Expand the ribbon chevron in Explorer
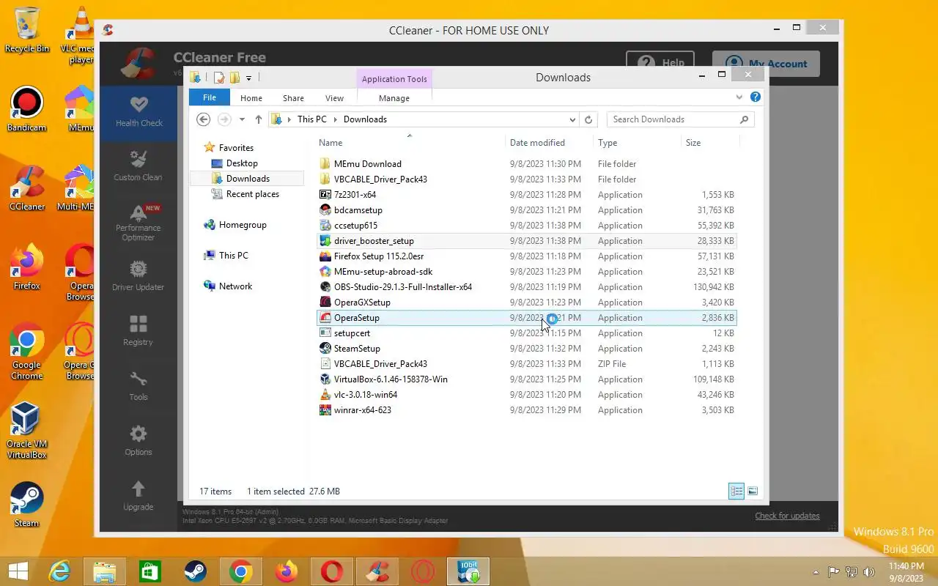Viewport: 938px width, 586px height. point(739,97)
